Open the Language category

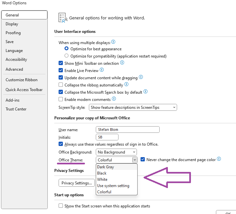click(24, 51)
